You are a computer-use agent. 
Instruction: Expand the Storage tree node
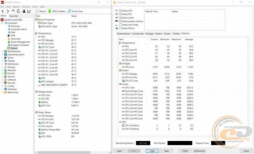coord(2,67)
